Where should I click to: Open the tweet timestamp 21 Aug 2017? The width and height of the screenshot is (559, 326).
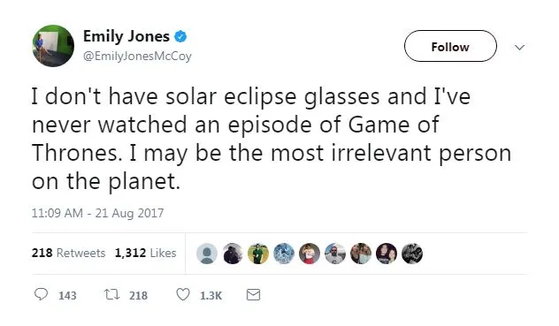point(97,213)
